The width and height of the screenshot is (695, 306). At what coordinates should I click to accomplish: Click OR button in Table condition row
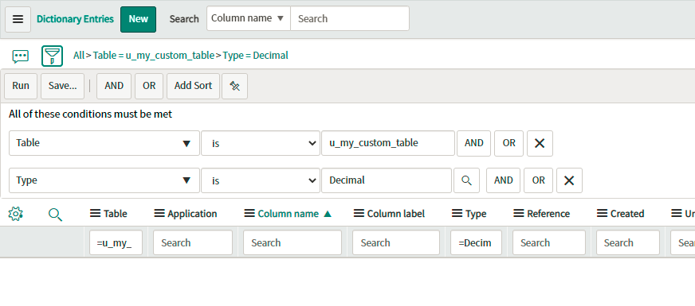(508, 143)
